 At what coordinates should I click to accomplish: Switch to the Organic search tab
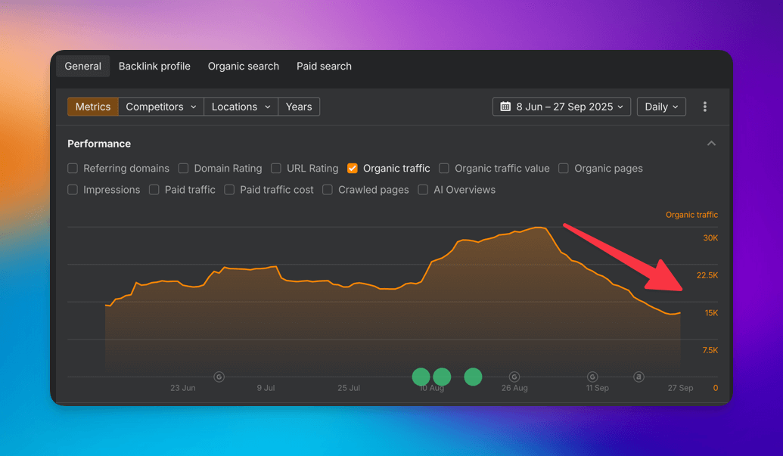point(243,67)
